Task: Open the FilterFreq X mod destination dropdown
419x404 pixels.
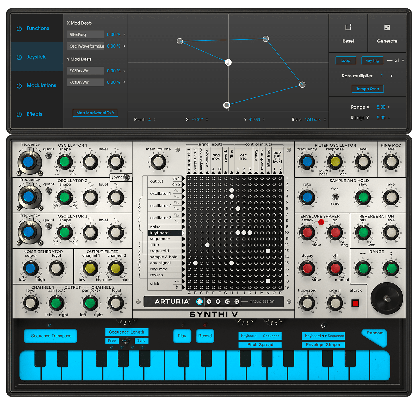Action: (x=85, y=34)
